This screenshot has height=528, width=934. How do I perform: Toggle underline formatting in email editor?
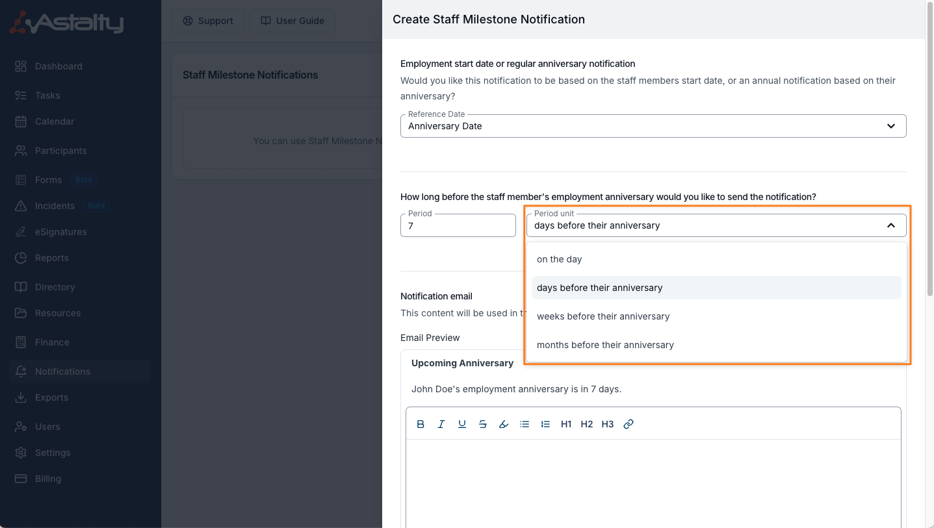tap(462, 424)
